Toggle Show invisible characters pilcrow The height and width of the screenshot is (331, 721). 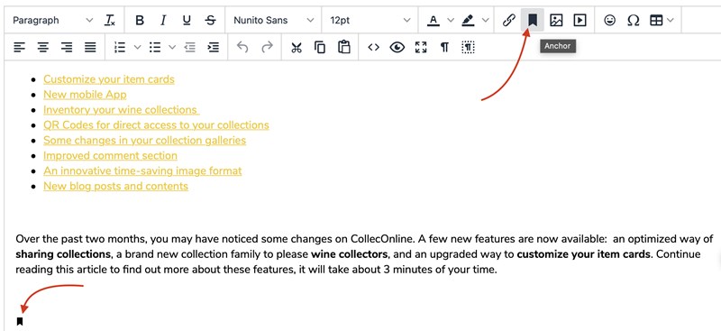[444, 47]
